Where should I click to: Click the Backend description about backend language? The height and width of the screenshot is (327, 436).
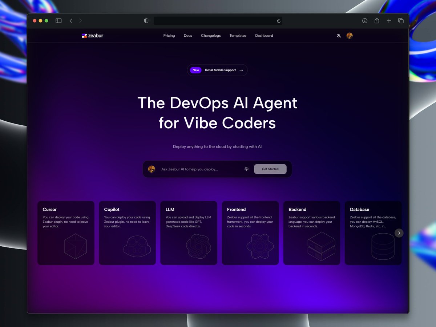pyautogui.click(x=312, y=222)
